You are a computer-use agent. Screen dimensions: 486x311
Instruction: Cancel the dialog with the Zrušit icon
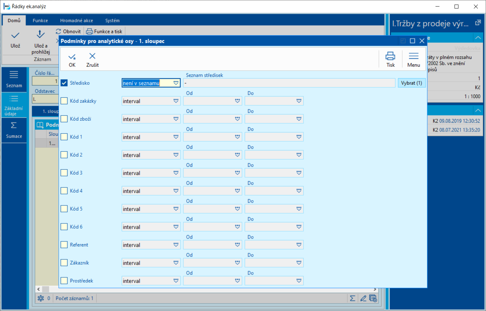(x=92, y=56)
